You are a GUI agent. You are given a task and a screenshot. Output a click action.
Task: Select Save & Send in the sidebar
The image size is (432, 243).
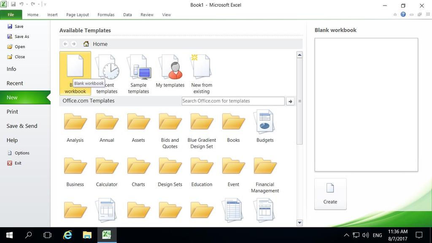[x=22, y=126]
